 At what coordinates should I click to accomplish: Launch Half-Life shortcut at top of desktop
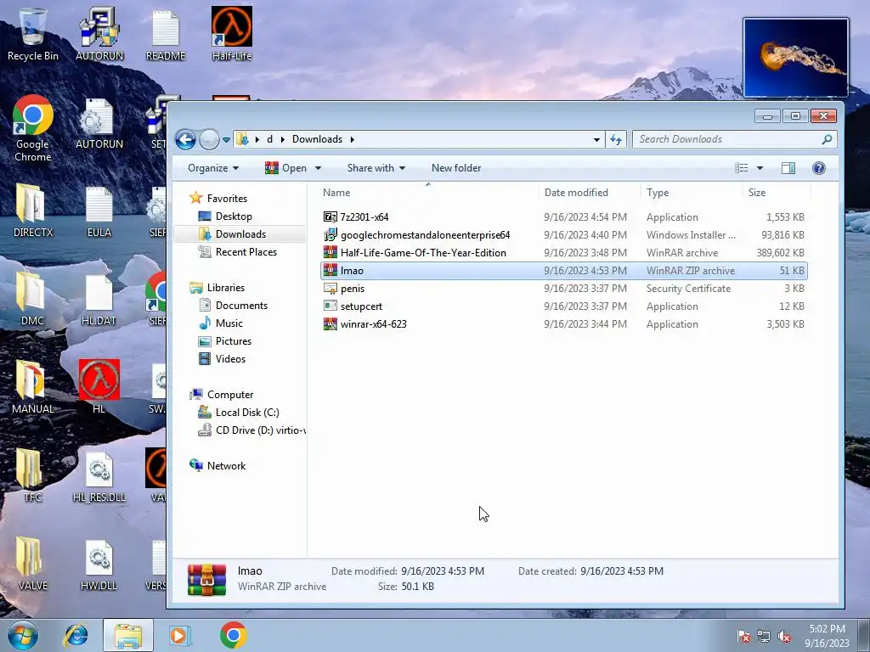pyautogui.click(x=232, y=34)
